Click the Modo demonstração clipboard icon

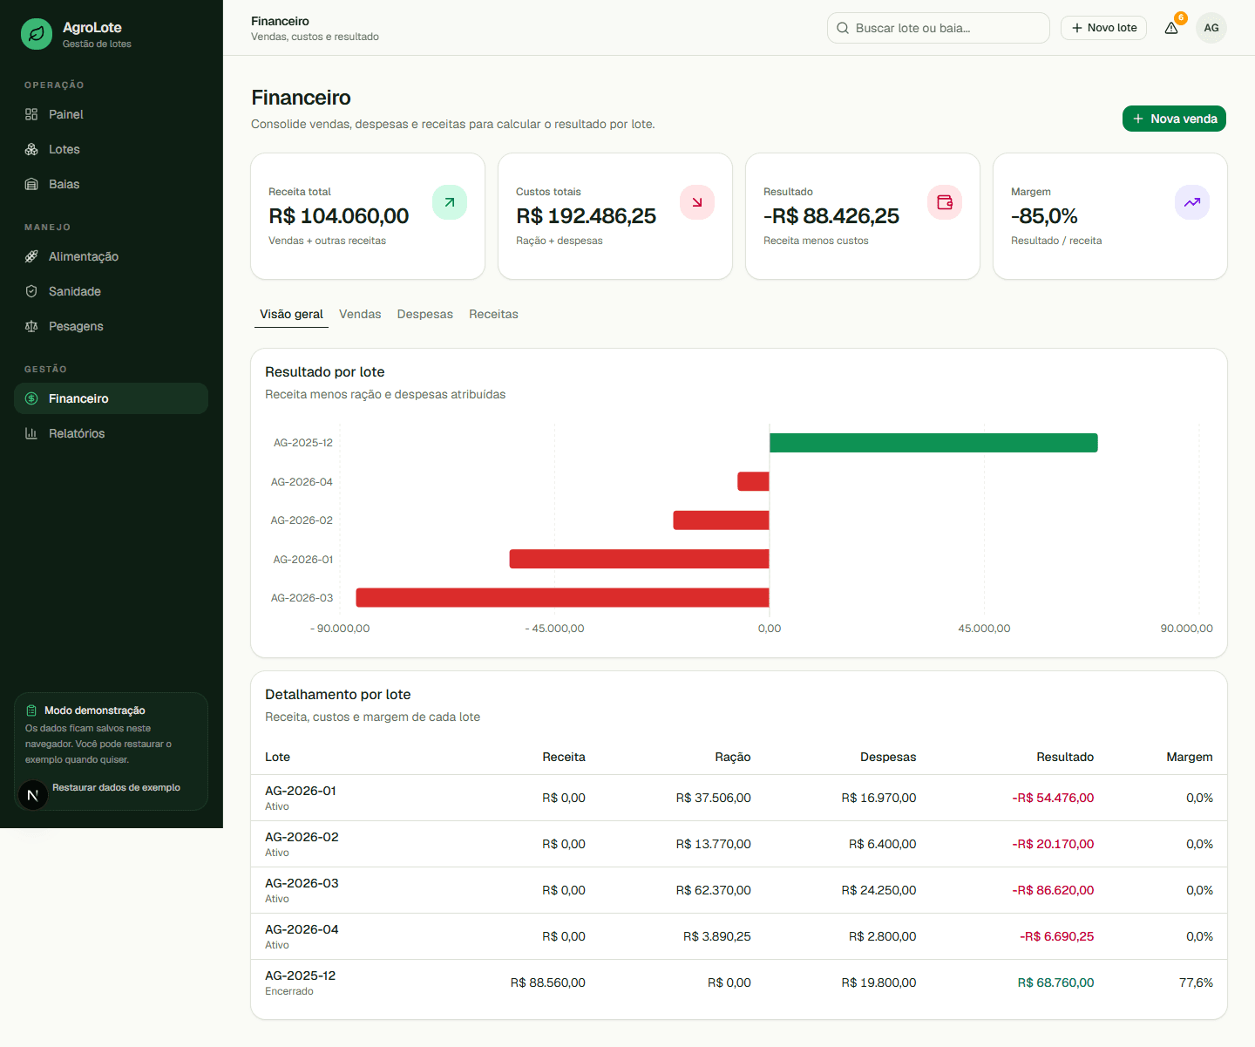tap(31, 710)
